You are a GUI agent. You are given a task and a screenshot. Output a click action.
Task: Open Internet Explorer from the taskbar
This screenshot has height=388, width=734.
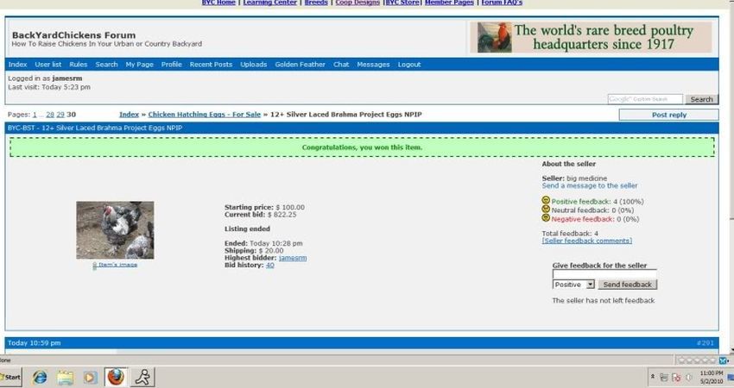tap(40, 377)
